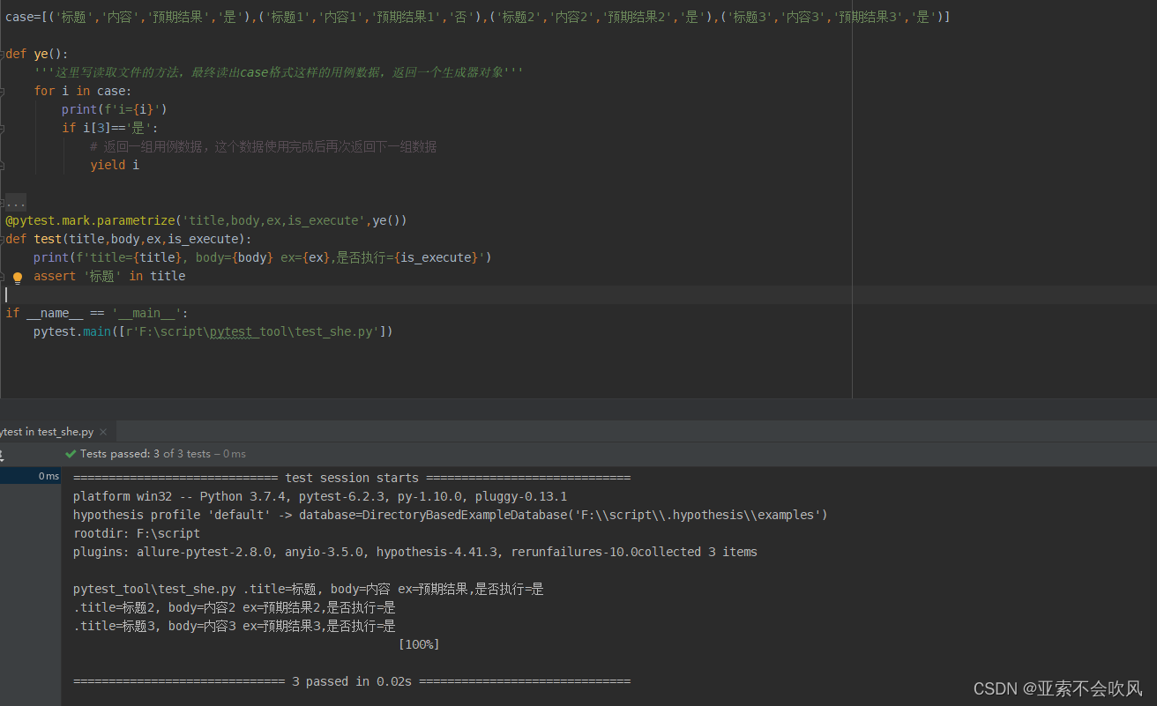Image resolution: width=1157 pixels, height=706 pixels.
Task: Close the 'pytest in test_she.py' run tab
Action: coord(103,432)
